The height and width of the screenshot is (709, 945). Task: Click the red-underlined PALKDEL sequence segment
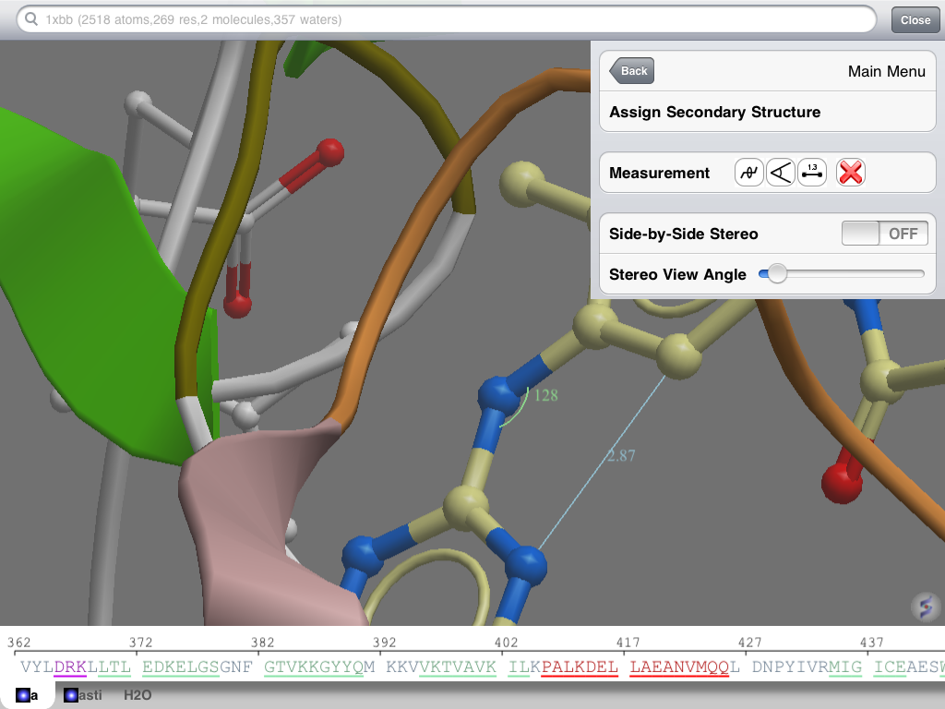point(579,666)
